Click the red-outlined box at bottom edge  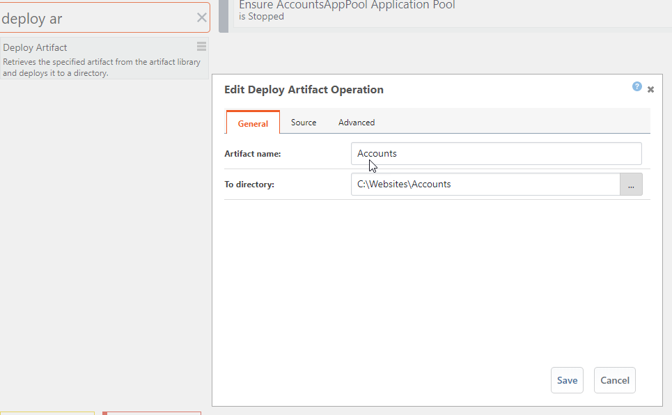pos(152,412)
